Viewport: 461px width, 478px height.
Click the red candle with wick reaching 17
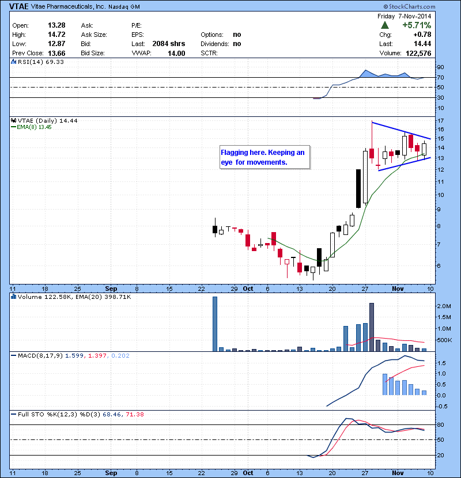372,142
